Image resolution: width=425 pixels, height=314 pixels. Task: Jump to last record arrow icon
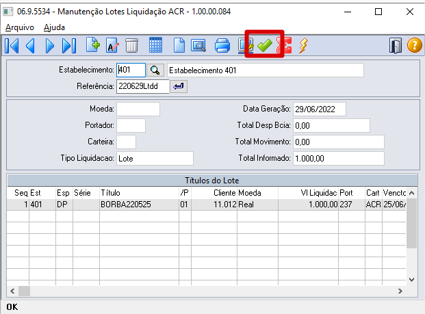pos(69,46)
